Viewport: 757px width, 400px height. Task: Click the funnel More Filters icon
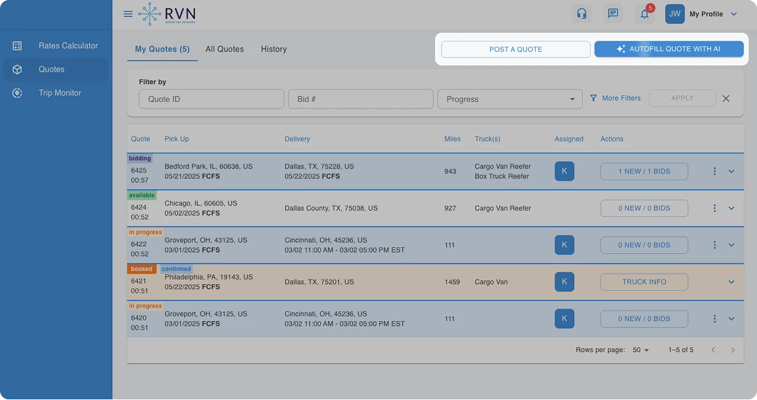pos(593,99)
